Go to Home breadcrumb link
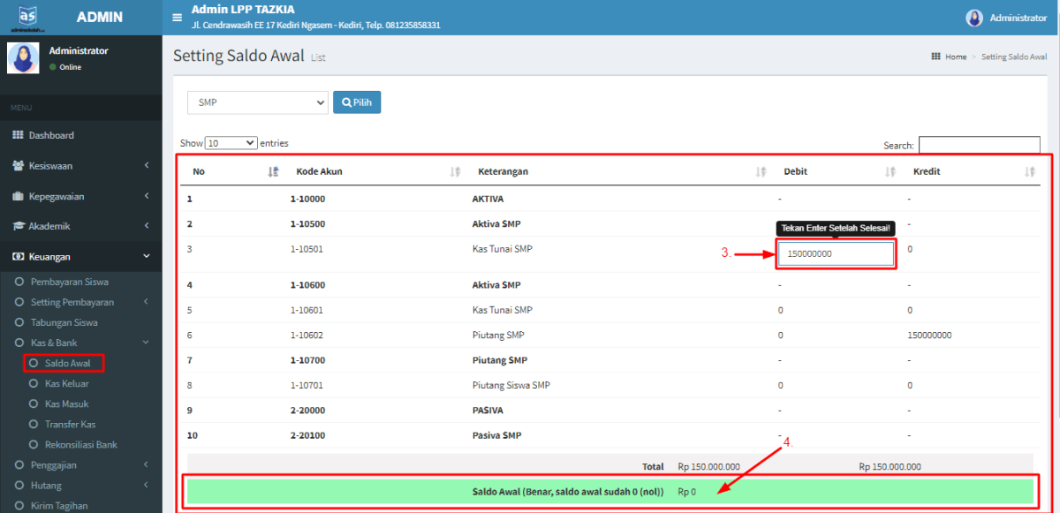The image size is (1060, 513). tap(956, 57)
